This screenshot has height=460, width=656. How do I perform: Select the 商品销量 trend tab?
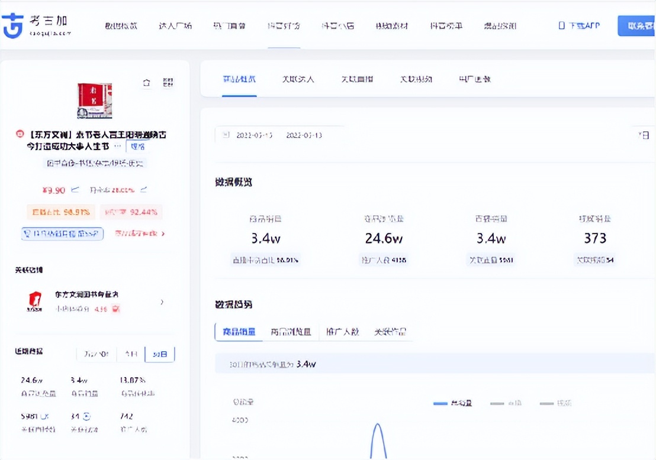[239, 332]
